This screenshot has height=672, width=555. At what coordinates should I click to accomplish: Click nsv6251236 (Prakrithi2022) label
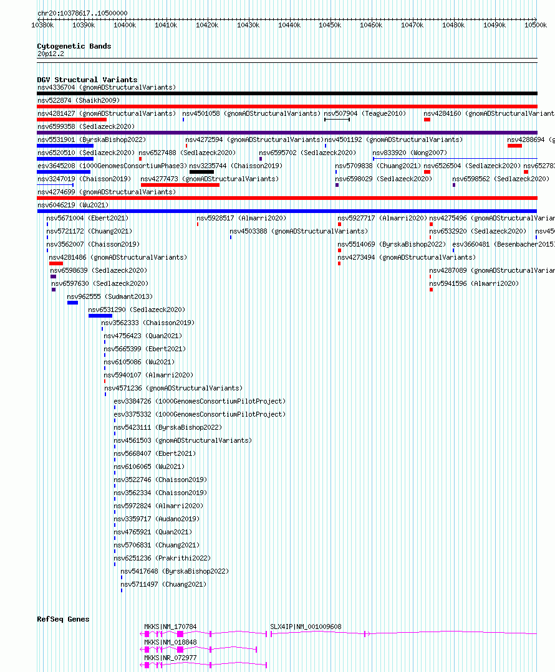(162, 558)
